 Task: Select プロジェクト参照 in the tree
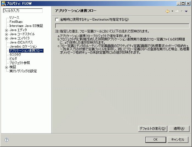tap(20, 63)
